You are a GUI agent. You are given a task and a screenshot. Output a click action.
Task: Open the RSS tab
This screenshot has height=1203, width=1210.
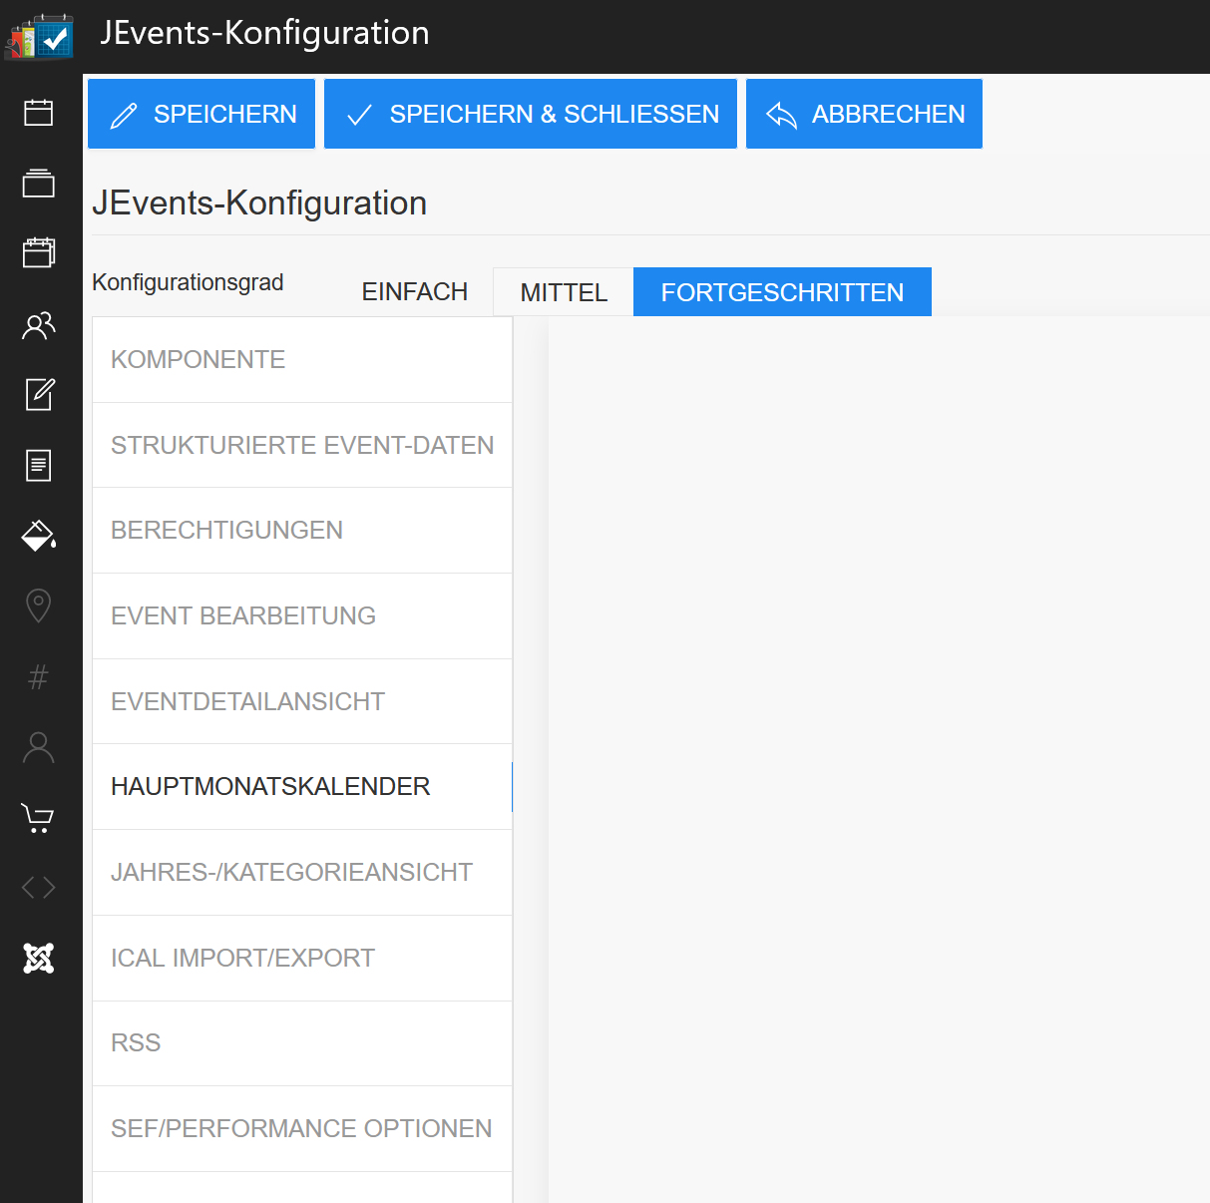(302, 1043)
